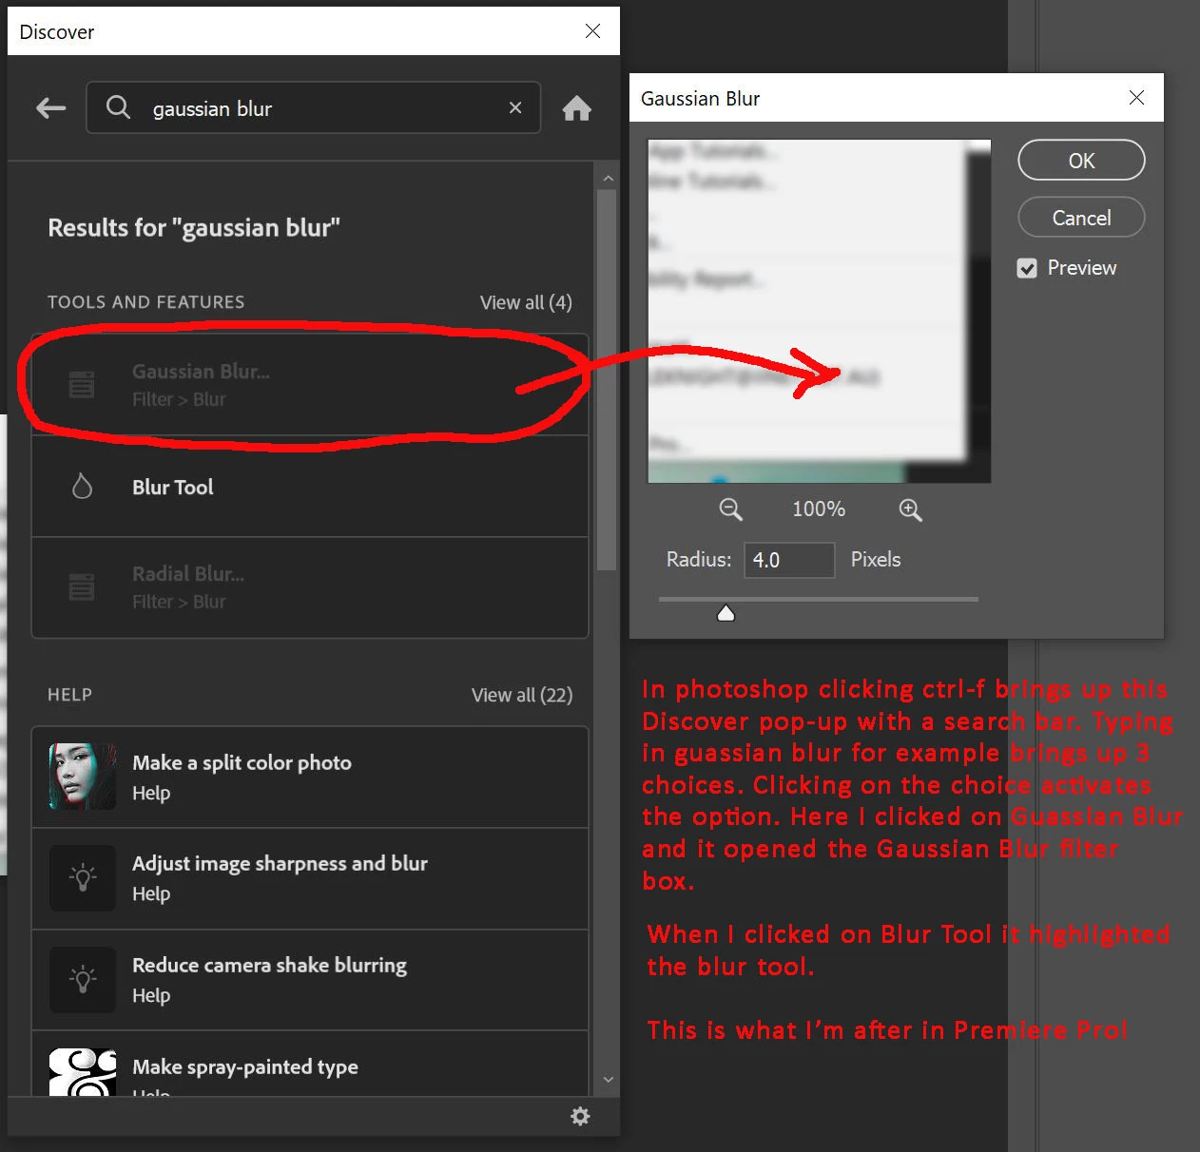This screenshot has width=1200, height=1152.
Task: Click the magnifier icon in search bar
Action: (118, 107)
